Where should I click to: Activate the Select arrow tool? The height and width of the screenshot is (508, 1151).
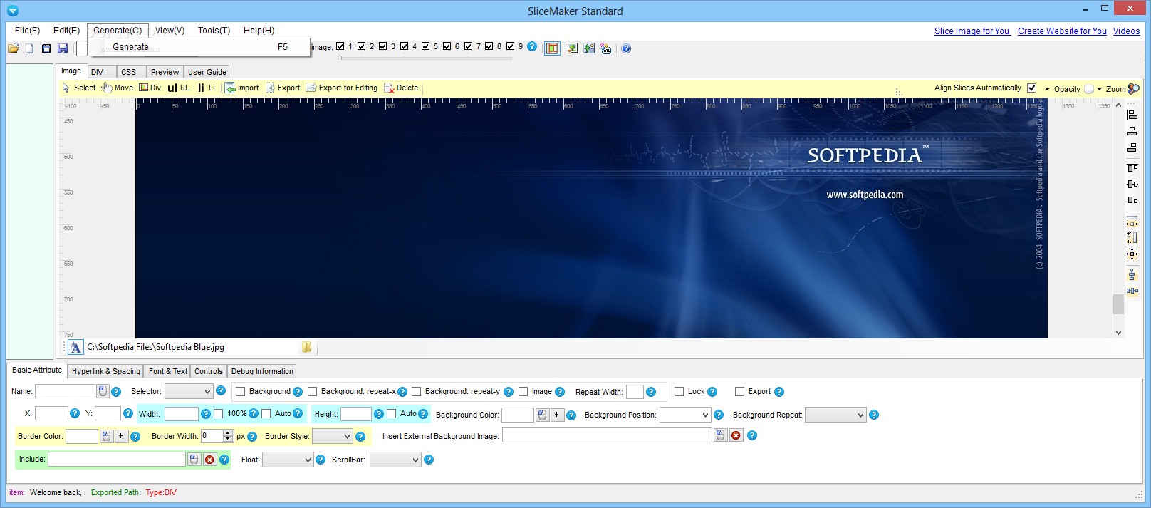(78, 88)
